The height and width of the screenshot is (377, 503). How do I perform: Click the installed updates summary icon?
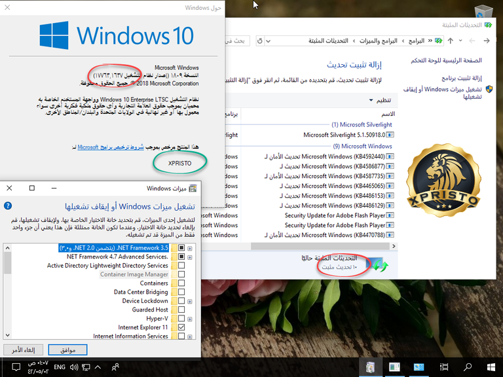pos(377,264)
